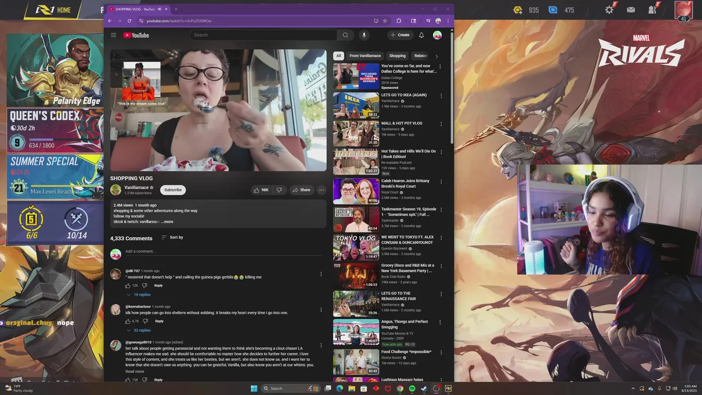This screenshot has width=702, height=395.
Task: Open options menu for @keenabarbour comment
Action: (321, 309)
